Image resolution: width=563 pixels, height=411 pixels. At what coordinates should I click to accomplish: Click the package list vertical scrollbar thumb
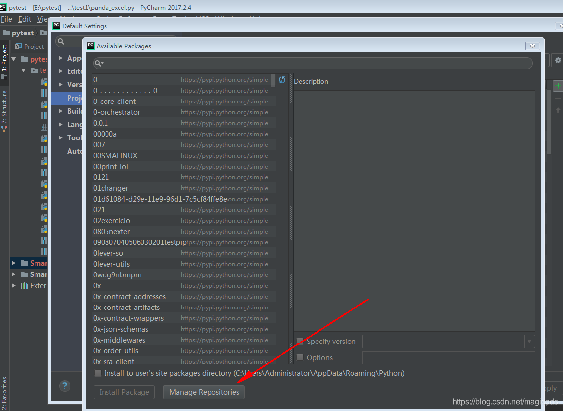273,81
